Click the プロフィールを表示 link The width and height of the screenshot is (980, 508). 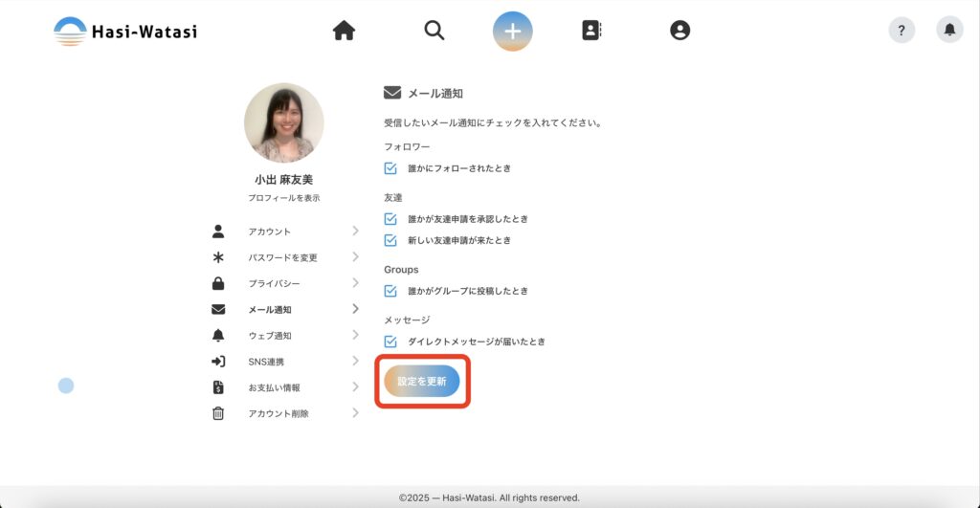(283, 197)
